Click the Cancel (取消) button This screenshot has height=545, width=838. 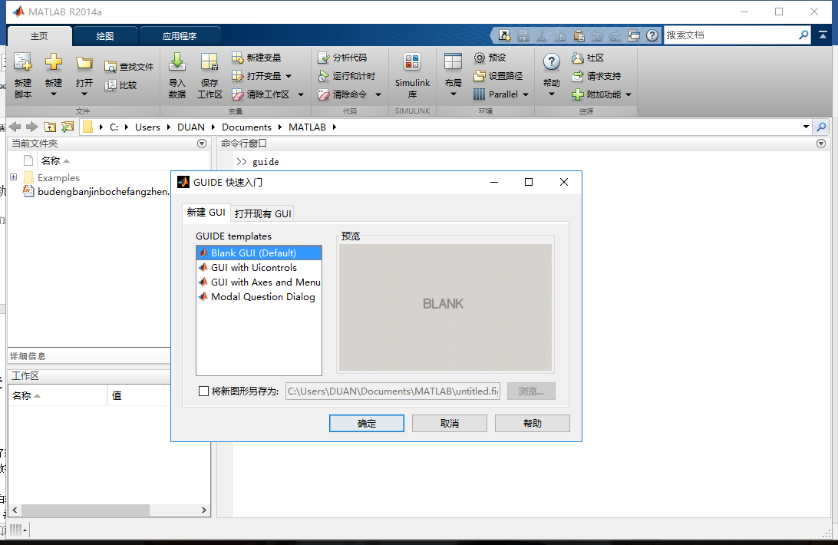click(450, 423)
